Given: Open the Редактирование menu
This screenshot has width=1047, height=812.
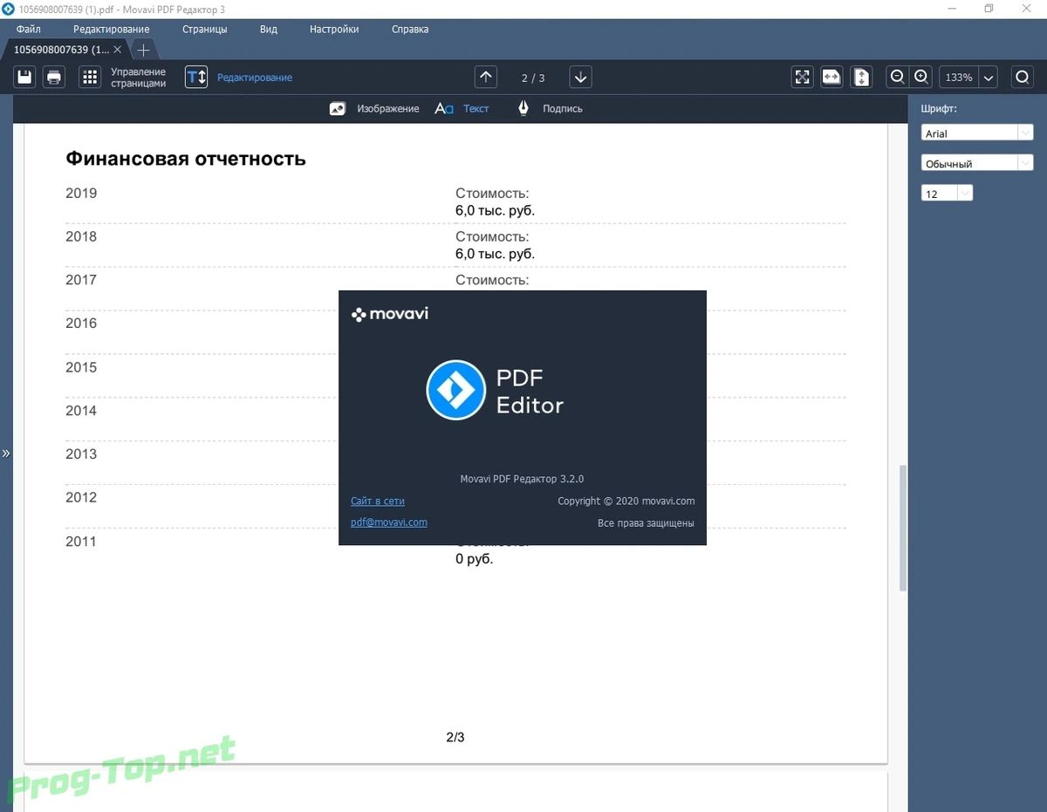Looking at the screenshot, I should click(111, 29).
